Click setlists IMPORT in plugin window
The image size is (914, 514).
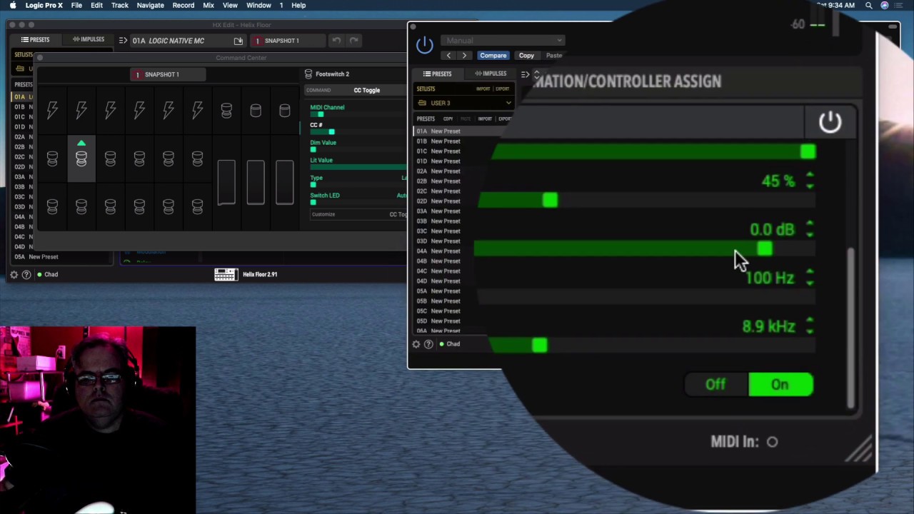tap(483, 89)
